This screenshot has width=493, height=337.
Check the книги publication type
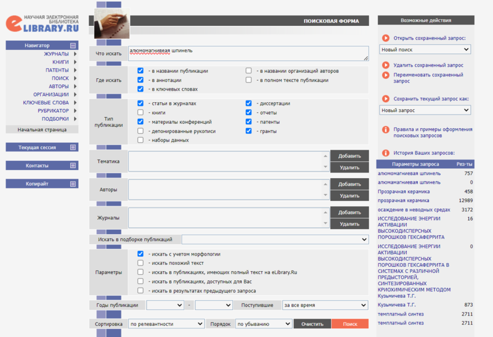click(x=141, y=113)
